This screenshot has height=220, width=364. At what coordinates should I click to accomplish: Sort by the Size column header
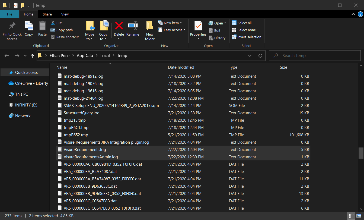295,67
